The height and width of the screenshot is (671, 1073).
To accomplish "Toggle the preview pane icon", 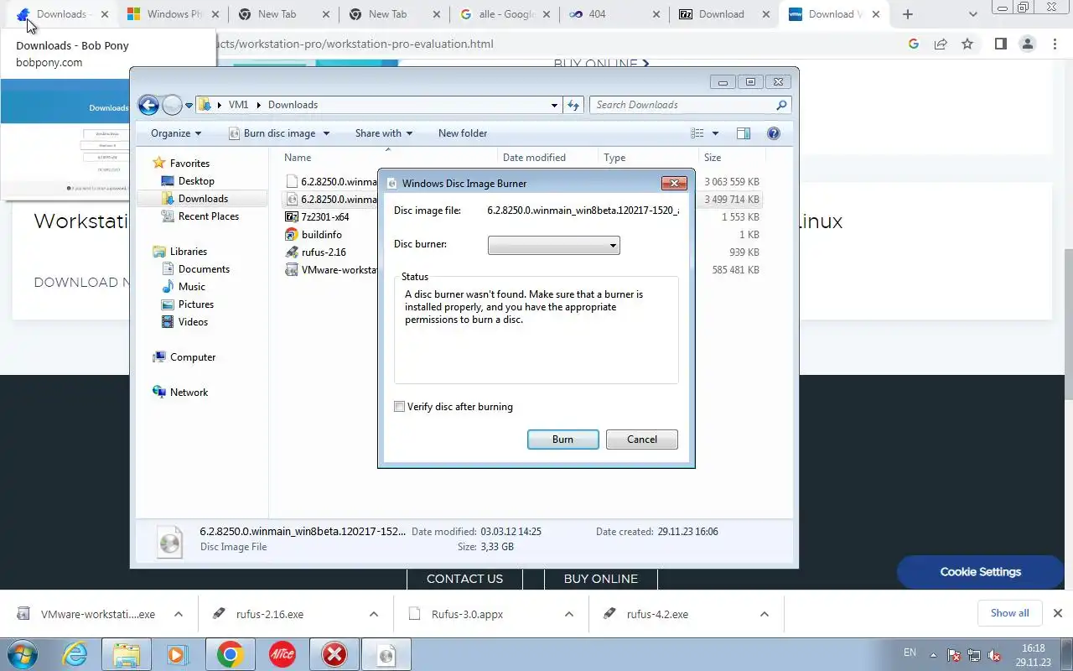I will click(743, 133).
